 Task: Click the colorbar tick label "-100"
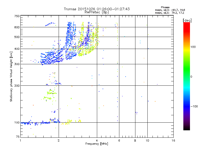click(194, 106)
